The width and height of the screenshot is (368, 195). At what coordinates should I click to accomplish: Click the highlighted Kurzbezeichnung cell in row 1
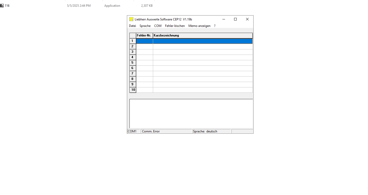203,41
